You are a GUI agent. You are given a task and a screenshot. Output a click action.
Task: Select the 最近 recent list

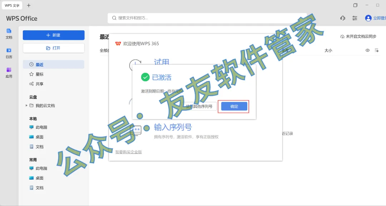point(54,65)
